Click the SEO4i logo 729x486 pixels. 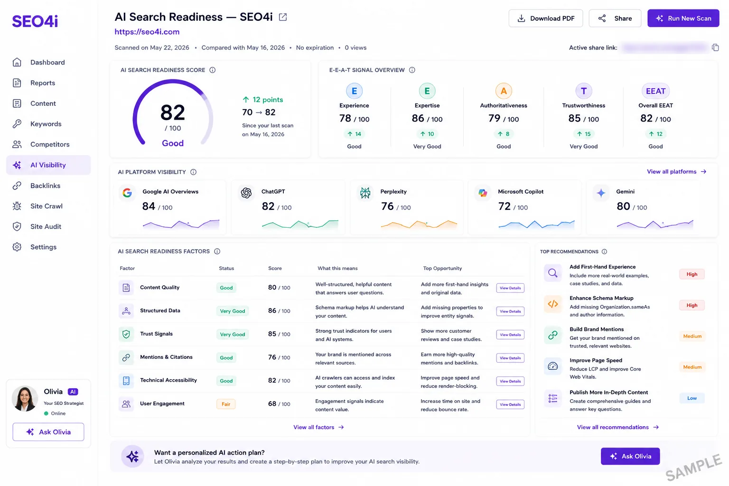35,21
